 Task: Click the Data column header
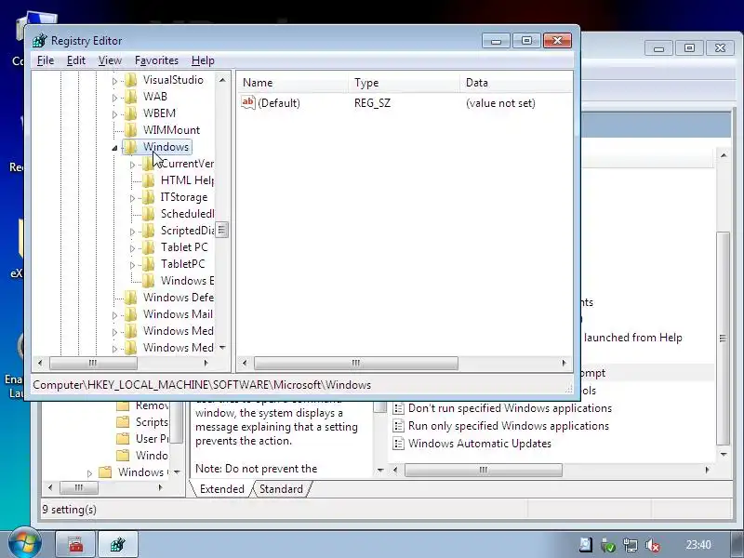coord(516,83)
